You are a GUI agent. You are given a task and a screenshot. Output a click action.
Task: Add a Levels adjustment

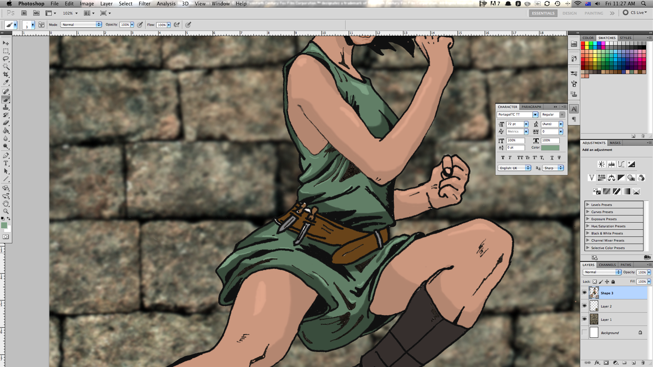tap(612, 164)
